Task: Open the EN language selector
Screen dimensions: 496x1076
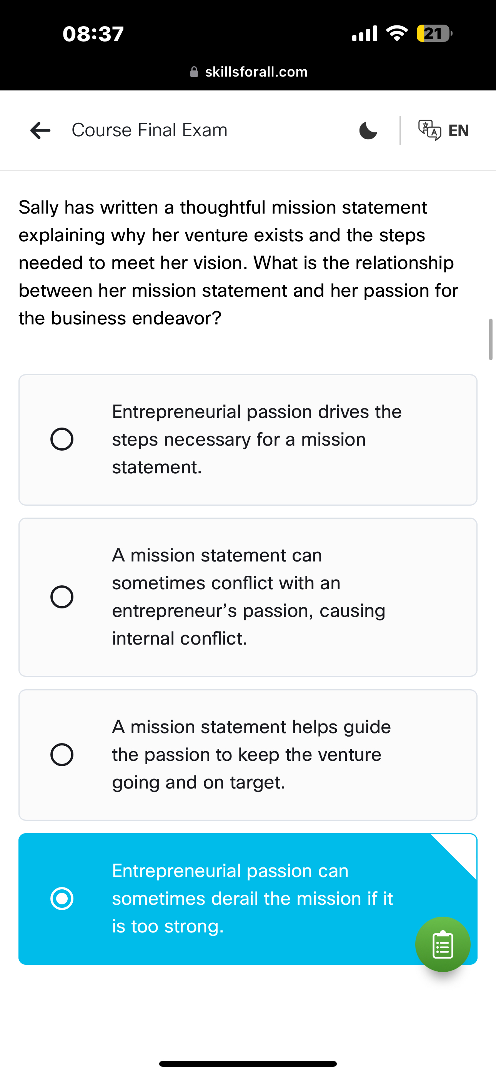Action: [x=458, y=130]
